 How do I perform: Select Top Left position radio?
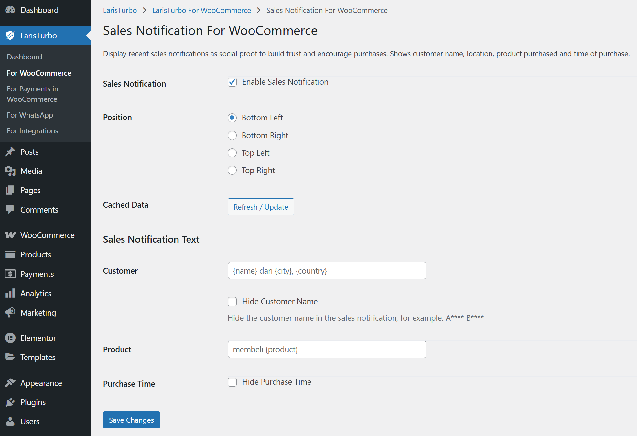[x=232, y=153]
